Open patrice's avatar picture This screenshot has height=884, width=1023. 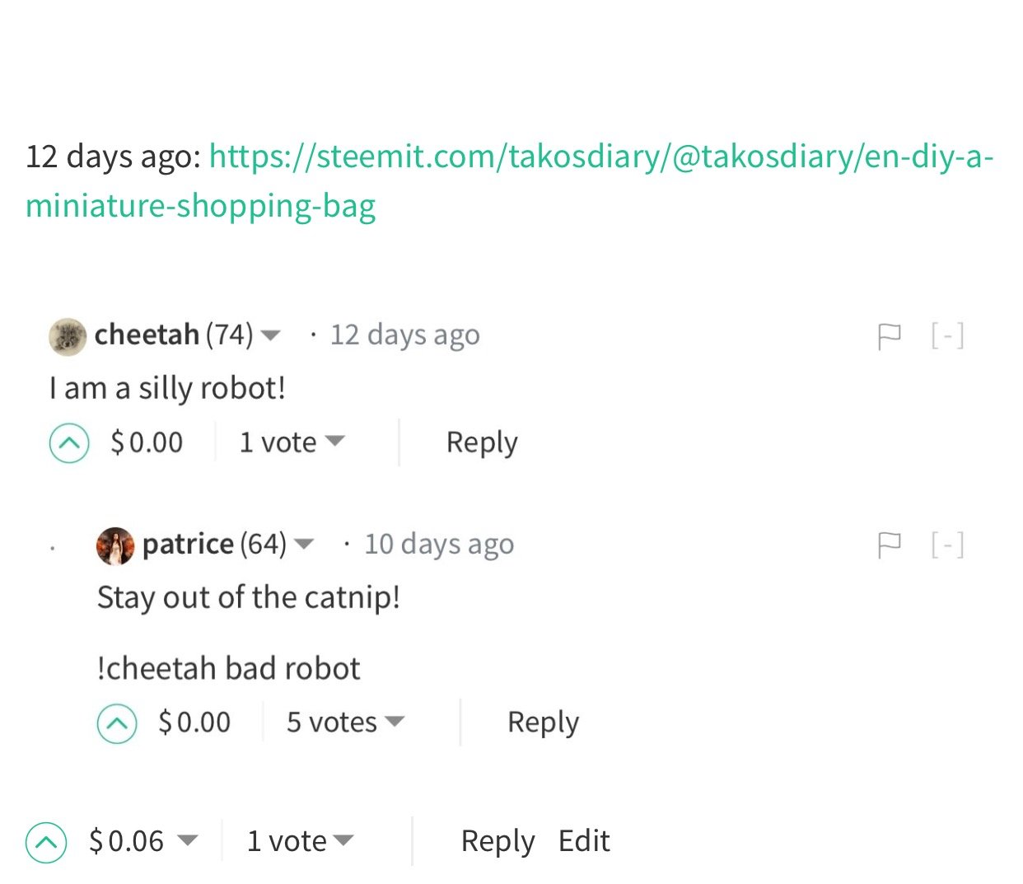[x=115, y=545]
